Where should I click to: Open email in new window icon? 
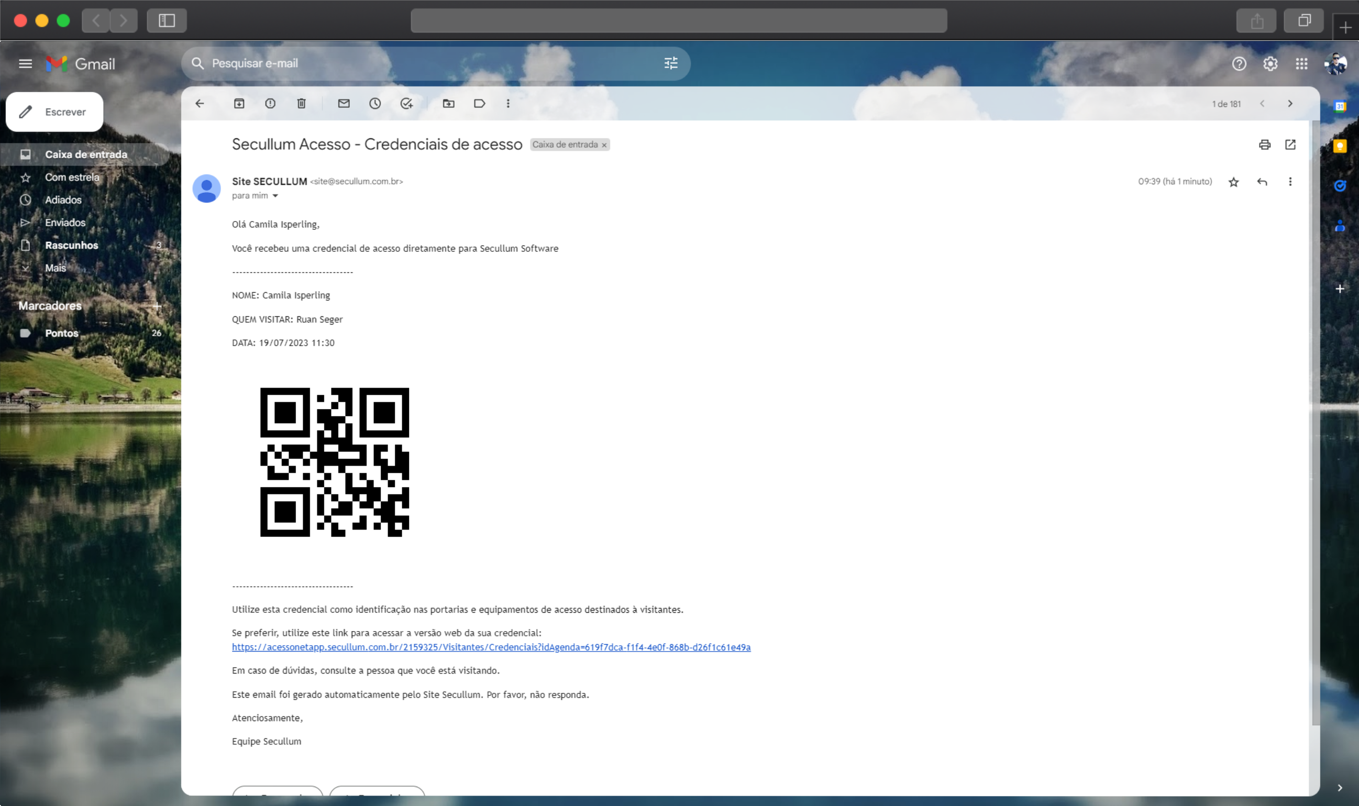click(x=1290, y=145)
